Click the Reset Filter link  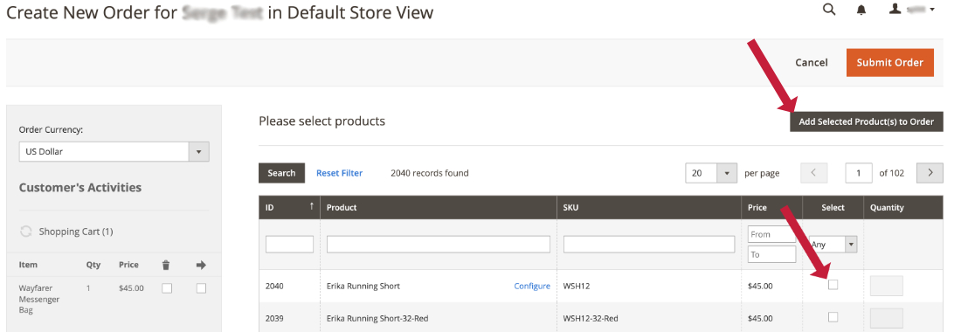pos(340,173)
